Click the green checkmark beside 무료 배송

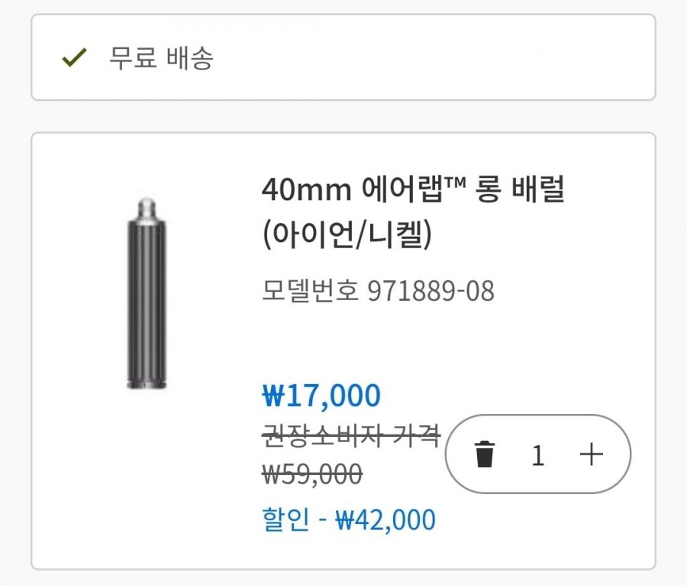point(73,58)
